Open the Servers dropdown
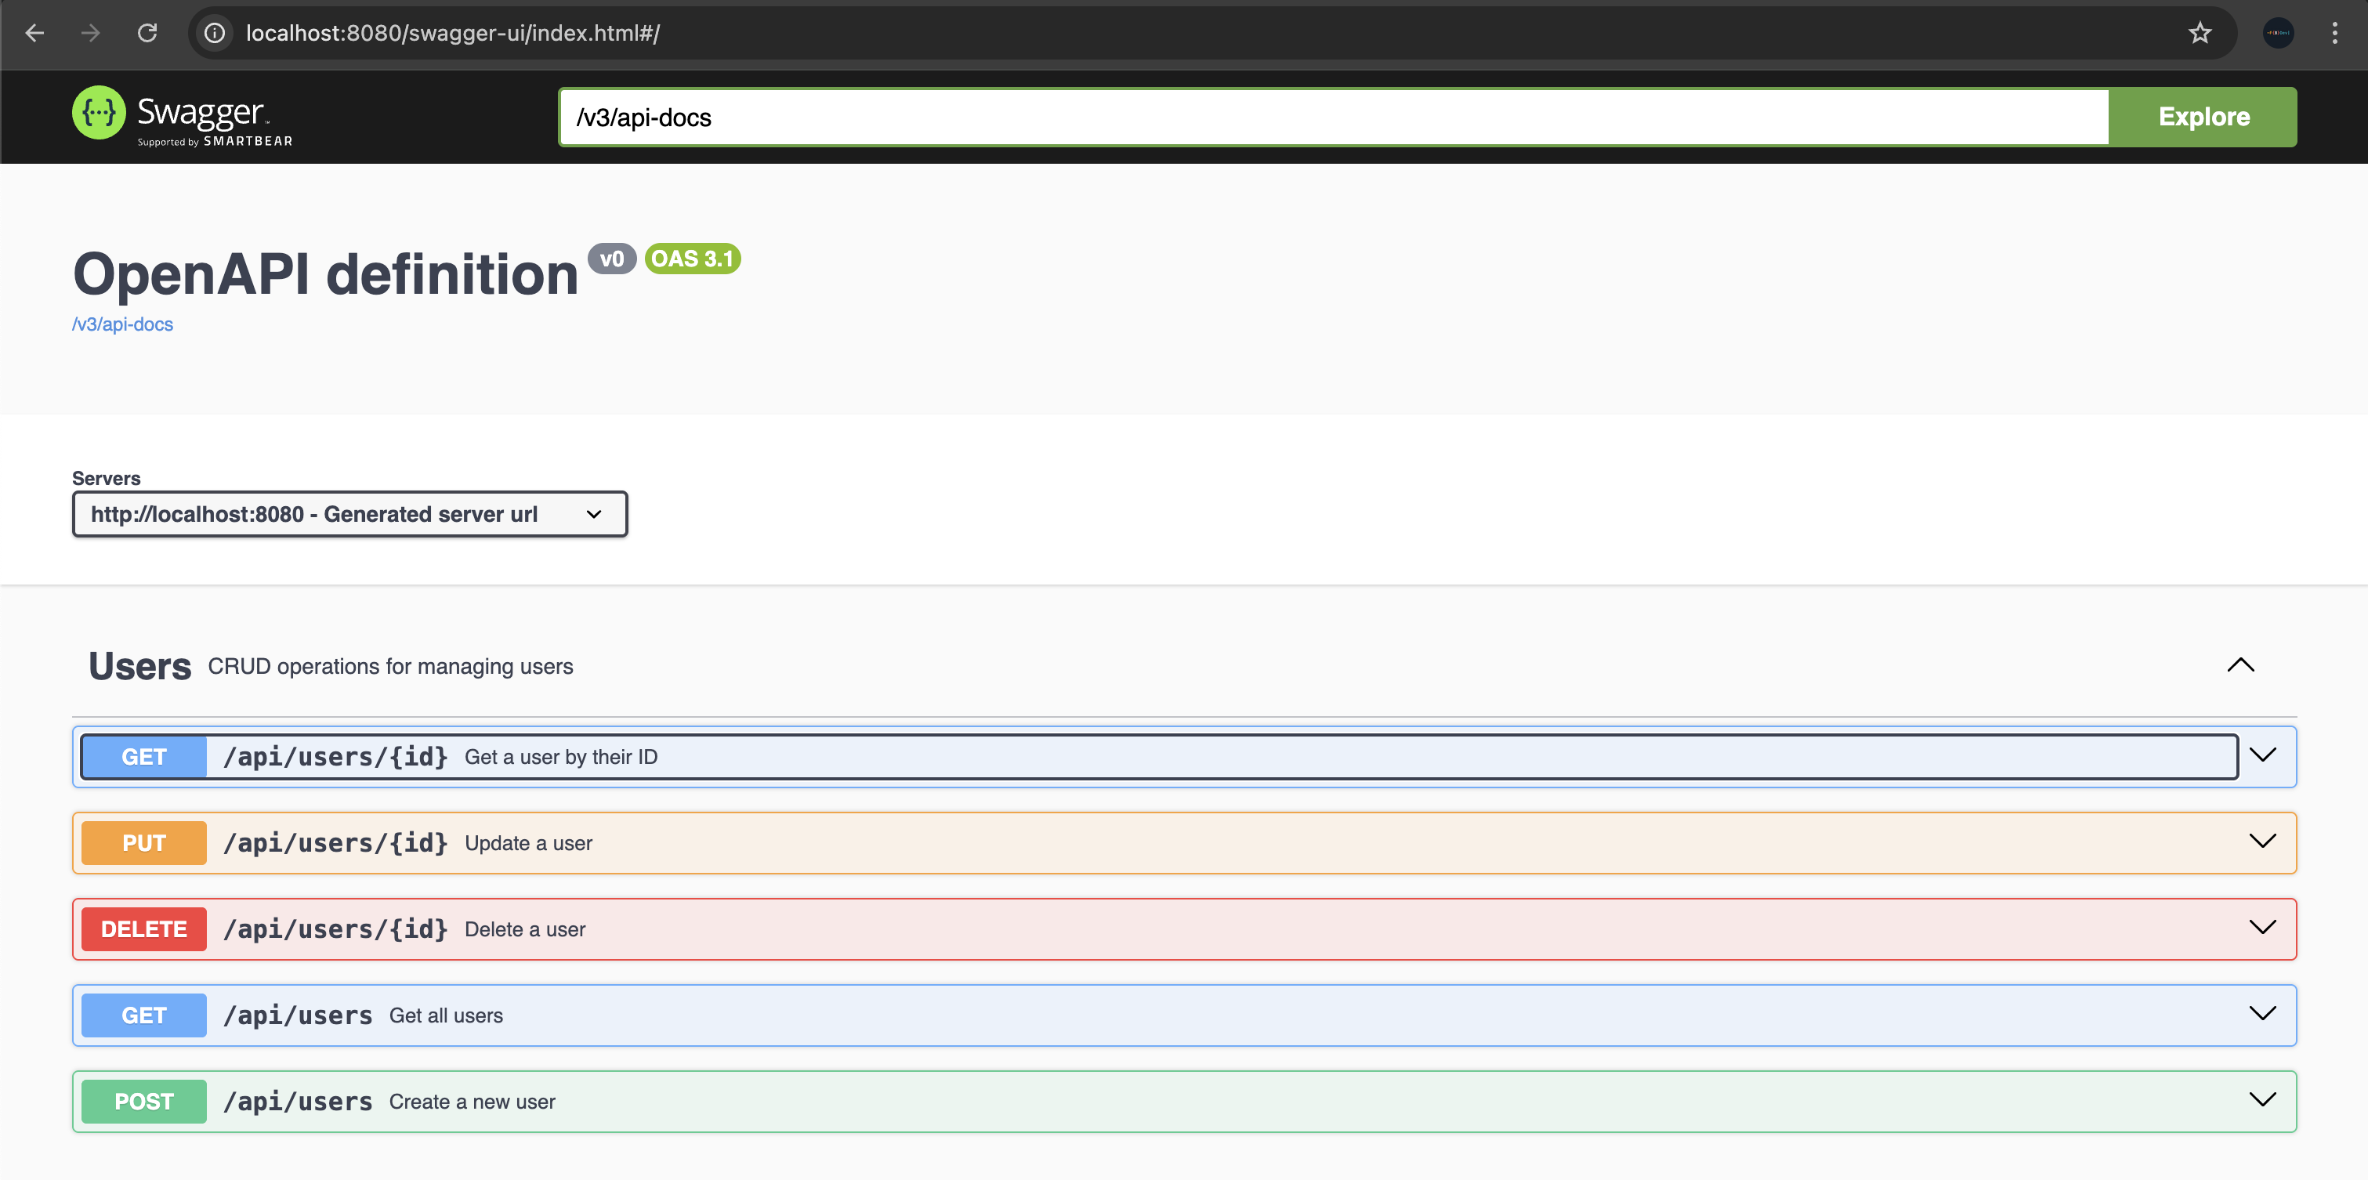 349,514
